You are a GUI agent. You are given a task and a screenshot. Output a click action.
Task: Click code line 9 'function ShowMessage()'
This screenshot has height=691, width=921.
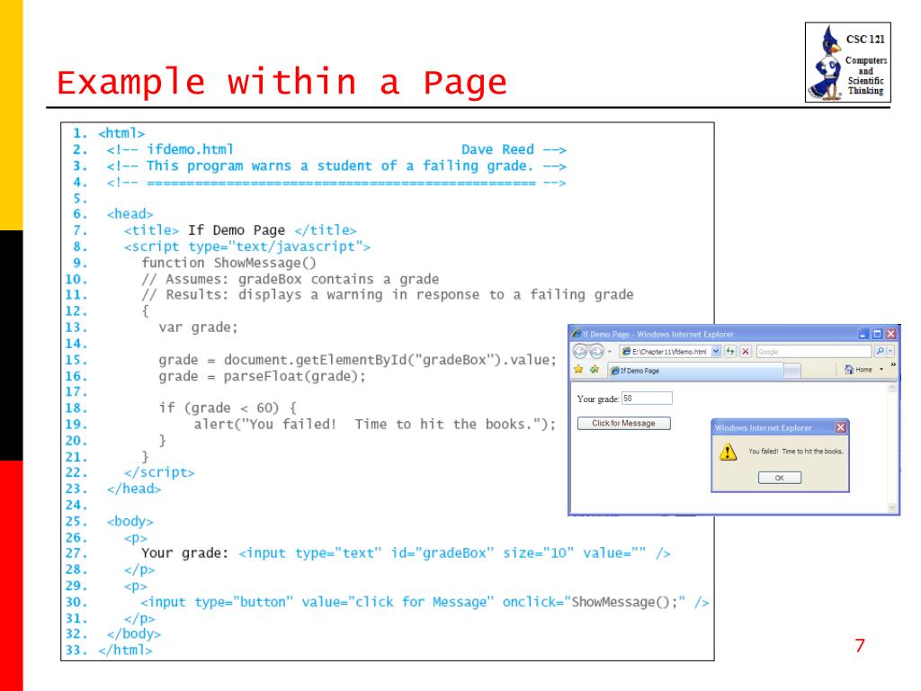pyautogui.click(x=229, y=263)
